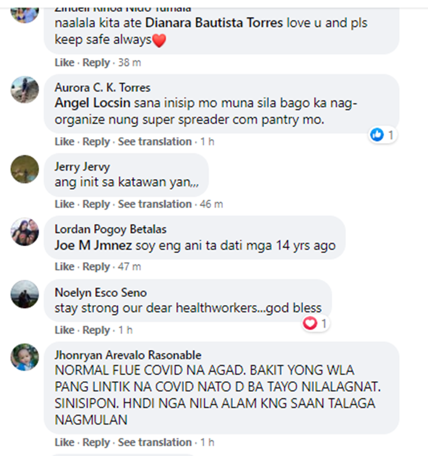Click the thumbs-up reaction icon on Aurora's comment
This screenshot has height=456, width=428.
(377, 135)
